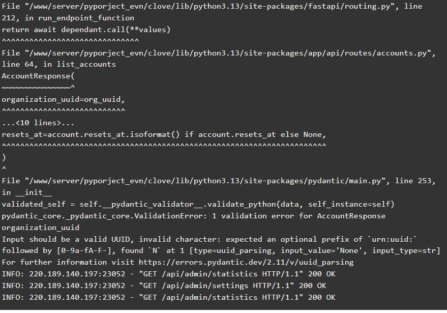Select the "organization_uuid=org_uuid," code line
Screen dimensions: 447x313
click(x=63, y=99)
